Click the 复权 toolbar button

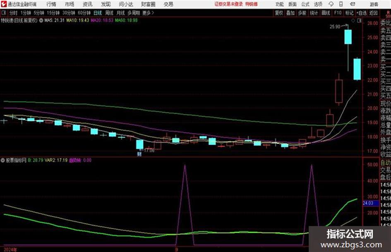pos(279,13)
